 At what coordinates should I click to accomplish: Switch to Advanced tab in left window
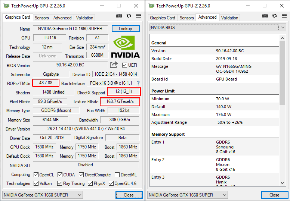coord(62,18)
